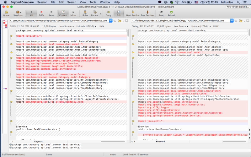The width and height of the screenshot is (251, 157).
Task: Click the right file path field
Action: [x=181, y=21]
